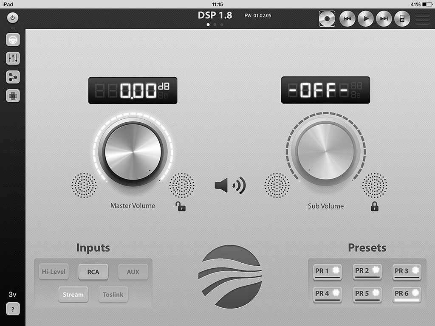435x326 pixels.
Task: Load preset PR 4
Action: (328, 295)
